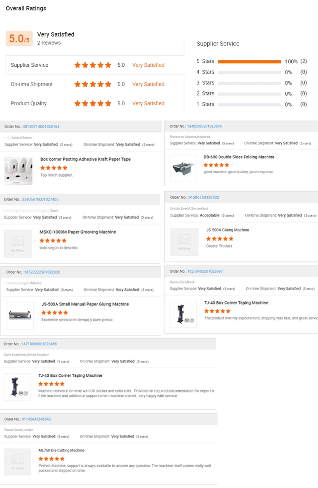The height and width of the screenshot is (488, 318).
Task: Open the DB-600 Folding Machine product image
Action: click(183, 168)
